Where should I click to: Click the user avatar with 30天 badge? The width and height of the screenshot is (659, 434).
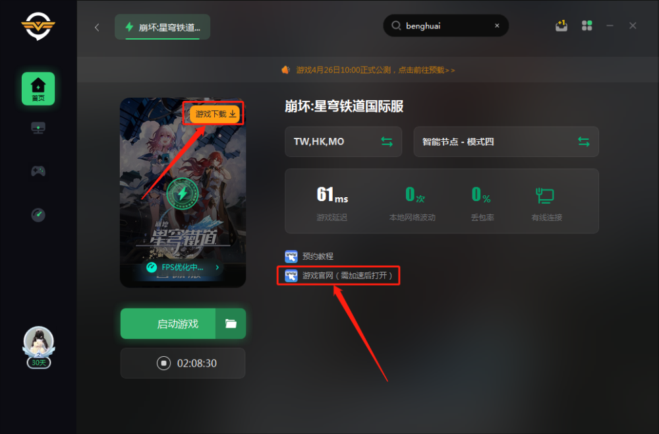[39, 348]
